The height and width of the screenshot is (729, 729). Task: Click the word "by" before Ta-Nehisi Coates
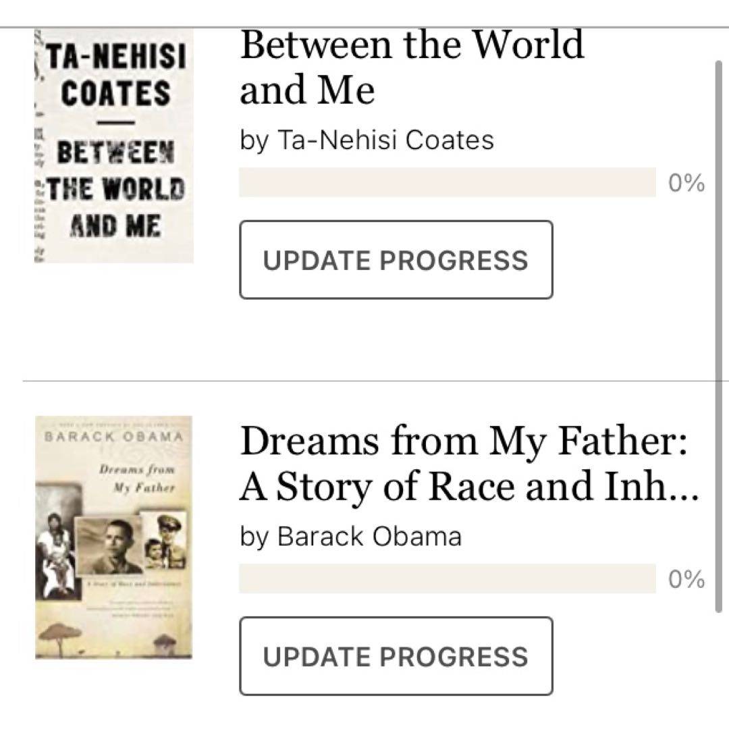point(254,141)
